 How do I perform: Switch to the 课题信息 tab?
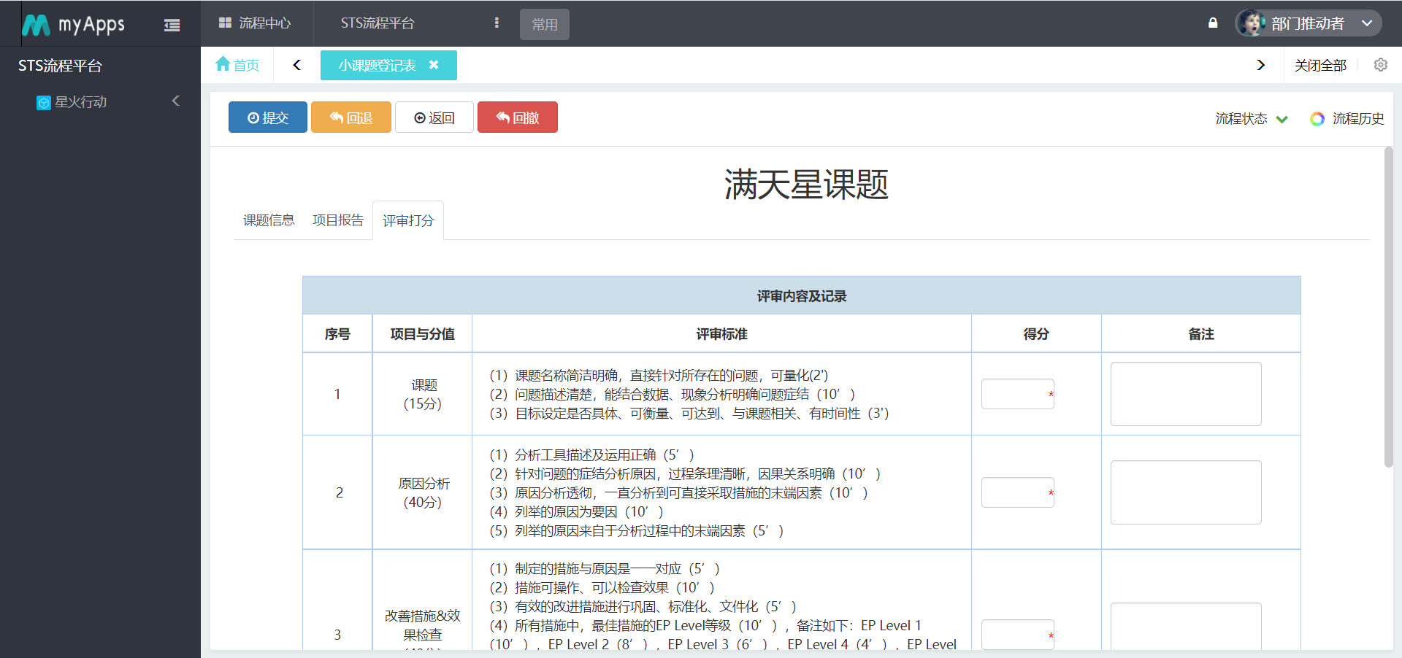pyautogui.click(x=268, y=220)
